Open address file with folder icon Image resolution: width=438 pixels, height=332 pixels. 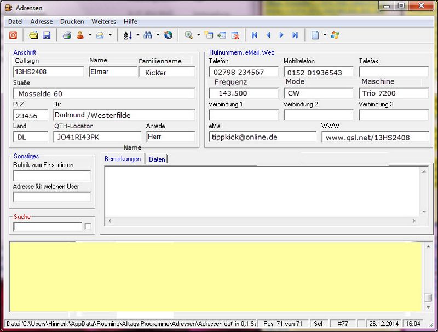(33, 35)
